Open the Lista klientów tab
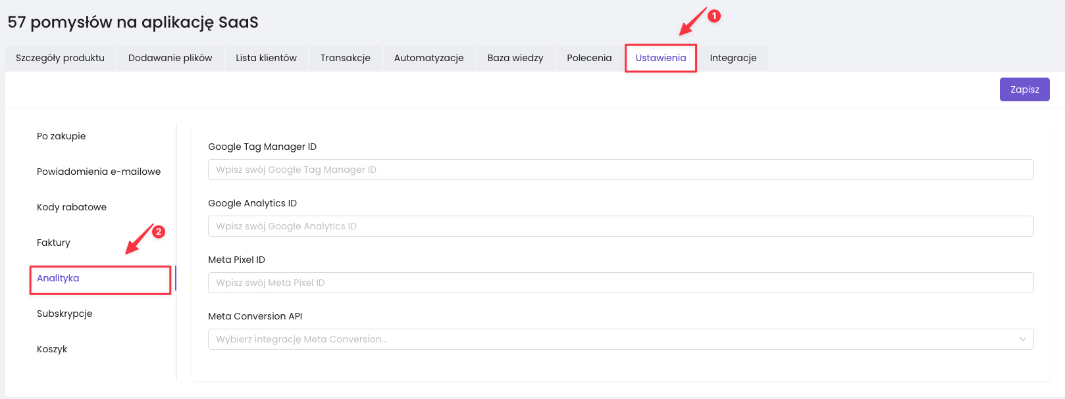This screenshot has height=399, width=1065. (x=266, y=58)
